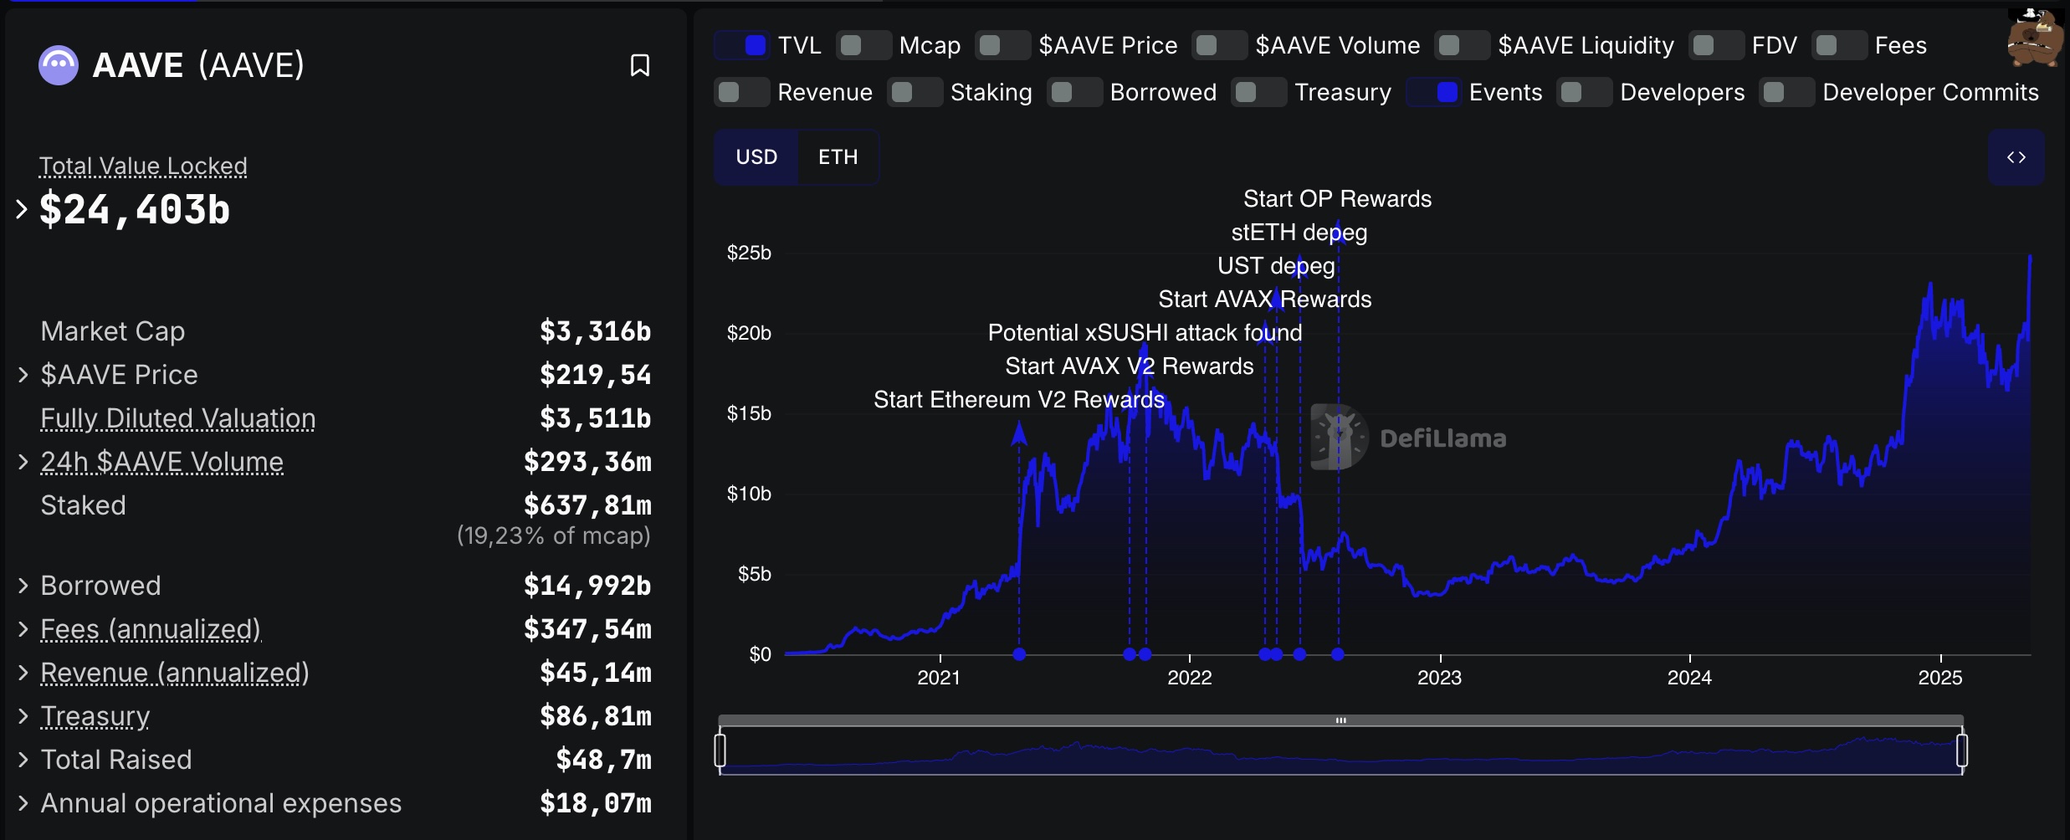The height and width of the screenshot is (840, 2070).
Task: Expand the $AAVE Price row
Action: click(23, 375)
